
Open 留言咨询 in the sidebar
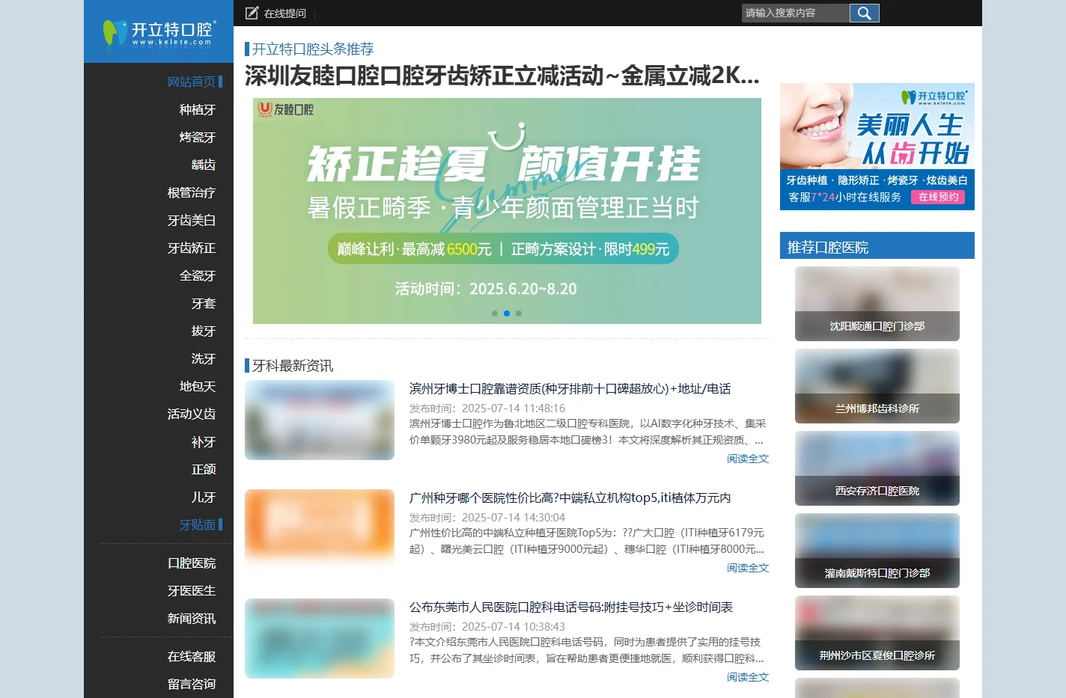[x=192, y=684]
